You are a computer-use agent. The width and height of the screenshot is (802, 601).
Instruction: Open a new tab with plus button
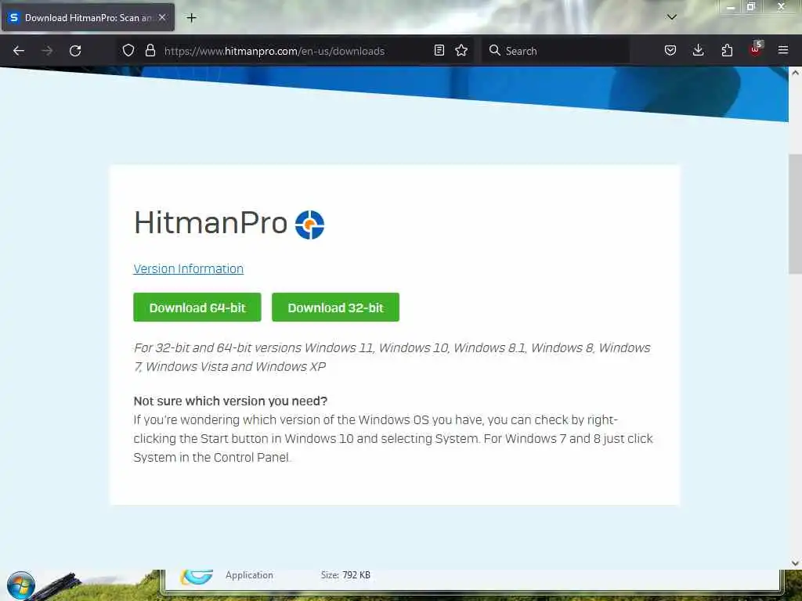191,18
